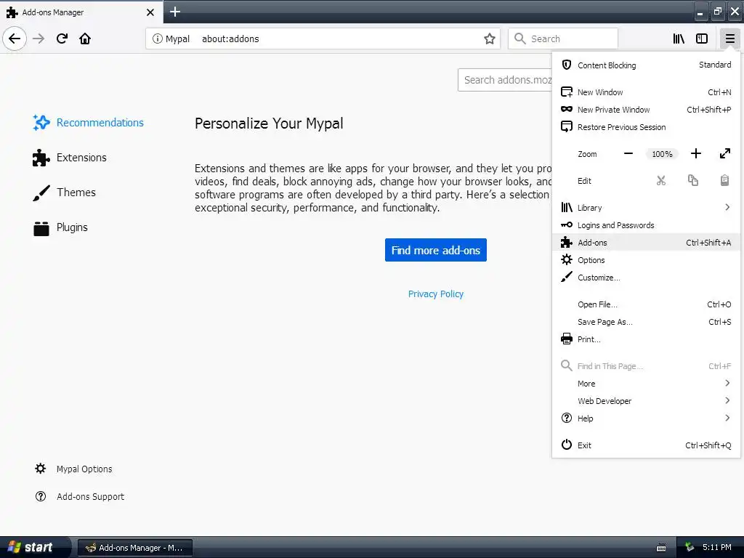Expand the Web Developer submenu
Screen dimensions: 744x558
(x=646, y=401)
